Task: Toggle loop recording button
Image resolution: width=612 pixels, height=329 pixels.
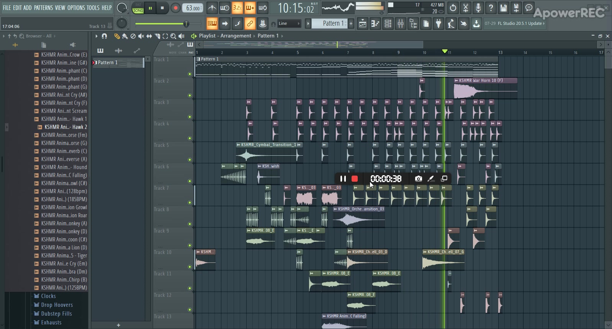Action: pyautogui.click(x=263, y=8)
